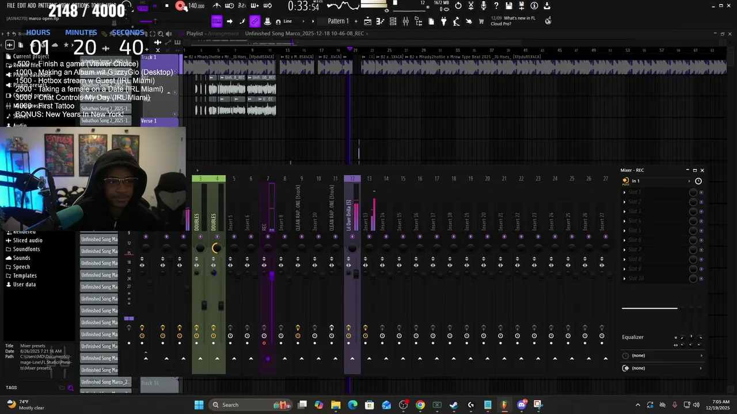Click the red record button
Image resolution: width=737 pixels, height=414 pixels.
pyautogui.click(x=180, y=6)
